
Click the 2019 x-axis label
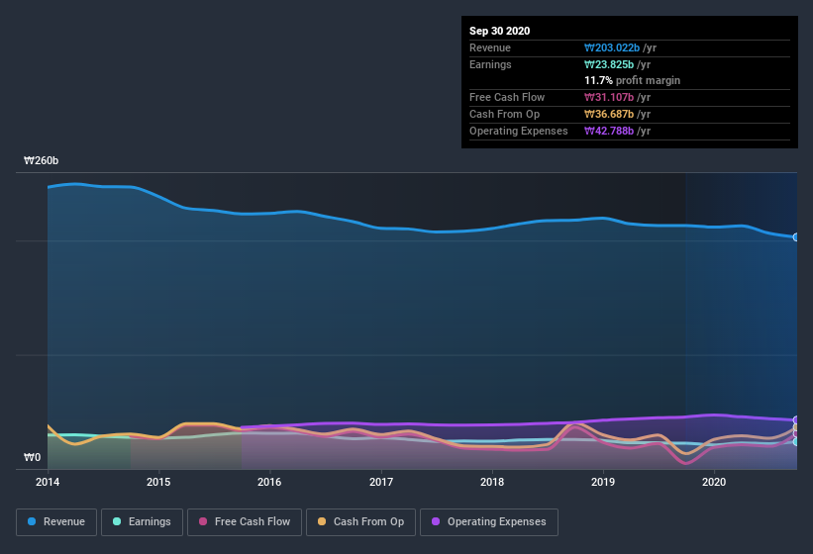pos(603,482)
